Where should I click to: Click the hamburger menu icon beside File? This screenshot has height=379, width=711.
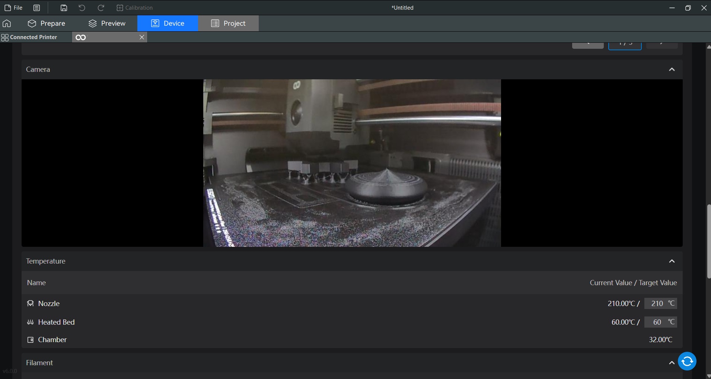36,8
